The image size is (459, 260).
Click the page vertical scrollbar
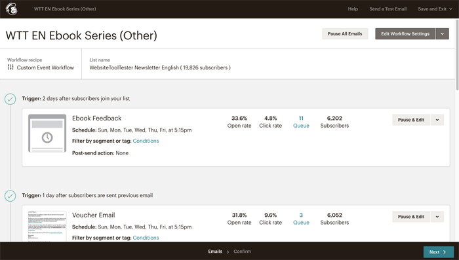457,55
